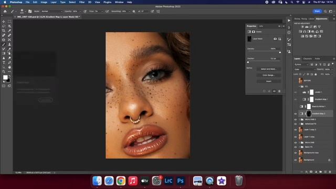Screen dimensions: 336x189
Task: Hide the Advanced FS group
Action: click(296, 124)
